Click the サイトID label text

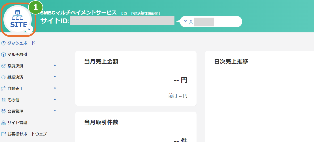(55, 21)
